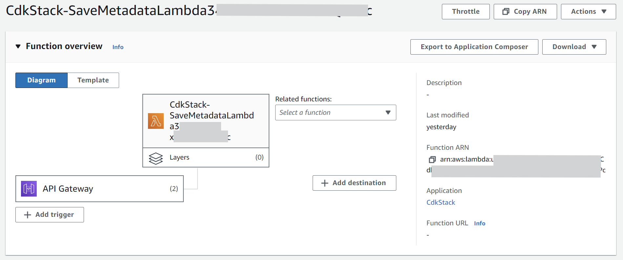Click the copy icon in Copy ARN button
This screenshot has height=260, width=623.
point(506,12)
